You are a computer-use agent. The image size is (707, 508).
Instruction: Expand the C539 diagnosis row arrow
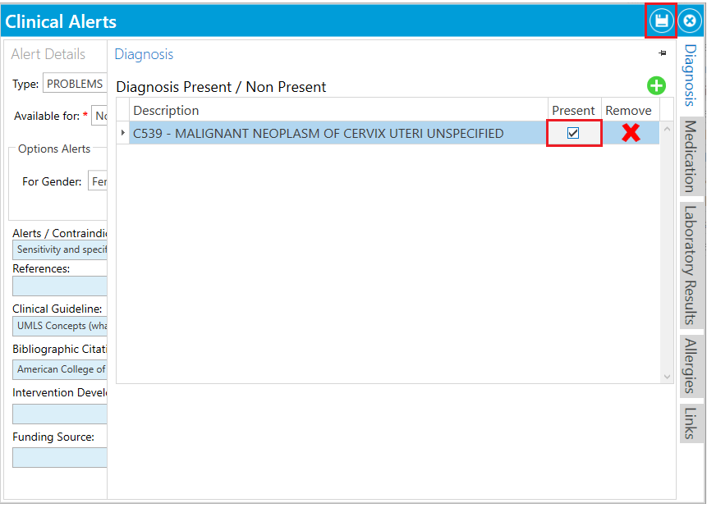(121, 132)
